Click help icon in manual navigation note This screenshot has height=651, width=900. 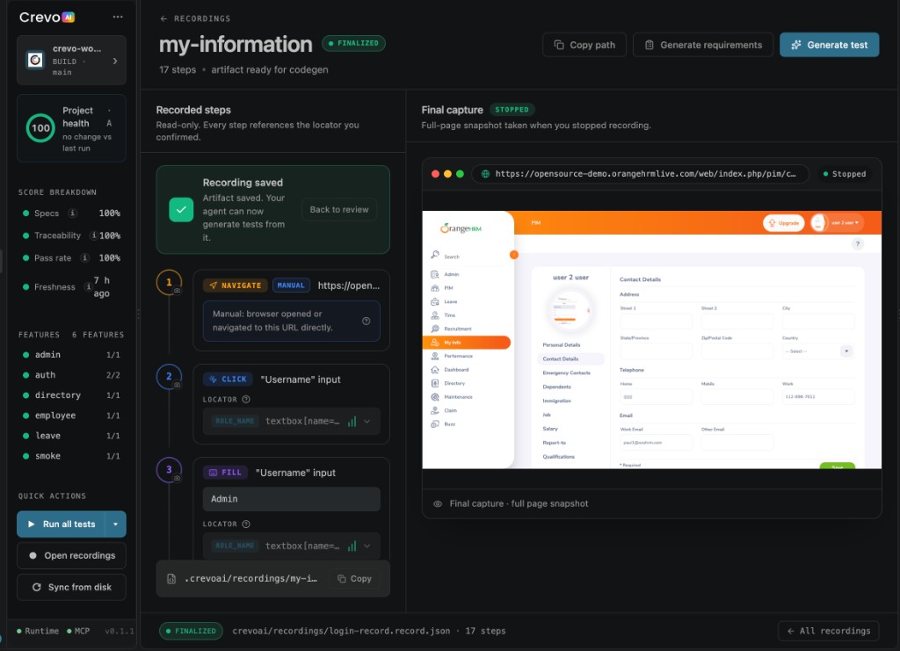click(367, 321)
